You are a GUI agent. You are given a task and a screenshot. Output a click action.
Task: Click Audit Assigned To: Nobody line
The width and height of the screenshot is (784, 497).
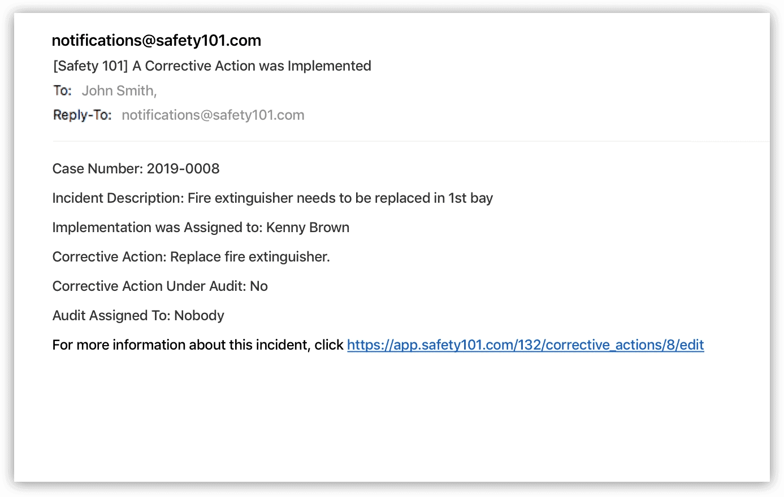(x=138, y=316)
